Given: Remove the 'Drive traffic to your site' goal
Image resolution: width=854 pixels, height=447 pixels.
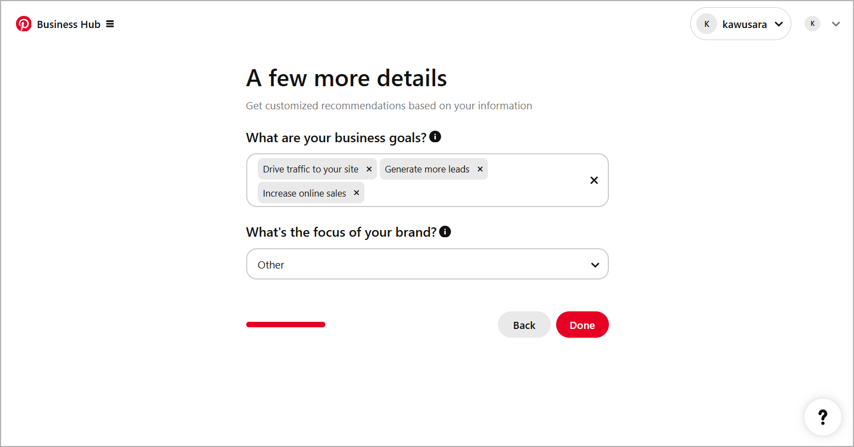Looking at the screenshot, I should (x=369, y=169).
